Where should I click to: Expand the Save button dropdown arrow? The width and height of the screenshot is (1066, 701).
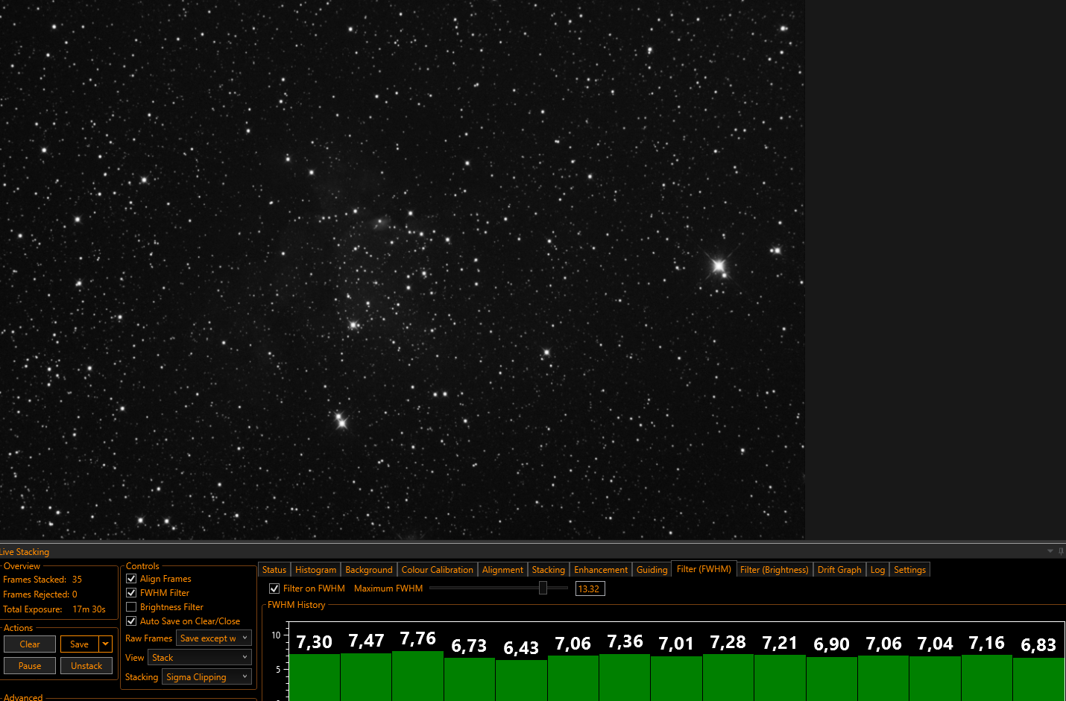tap(106, 644)
